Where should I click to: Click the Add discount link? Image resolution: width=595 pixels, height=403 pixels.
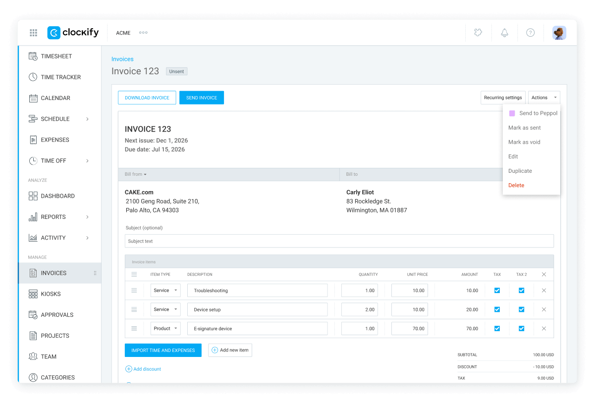[x=143, y=369]
